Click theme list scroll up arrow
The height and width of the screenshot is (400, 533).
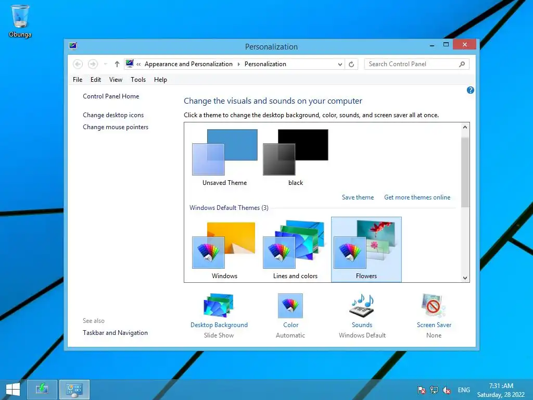[465, 127]
